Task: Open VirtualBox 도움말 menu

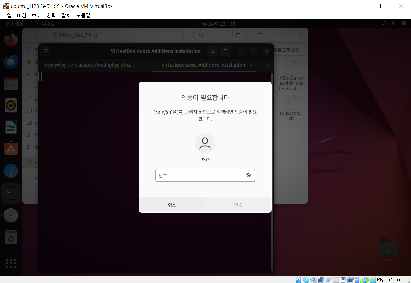Action: [83, 15]
